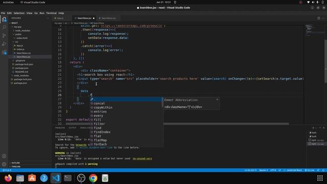Image resolution: width=327 pixels, height=184 pixels.
Task: Open Files manager from the dock
Action: pos(20,178)
